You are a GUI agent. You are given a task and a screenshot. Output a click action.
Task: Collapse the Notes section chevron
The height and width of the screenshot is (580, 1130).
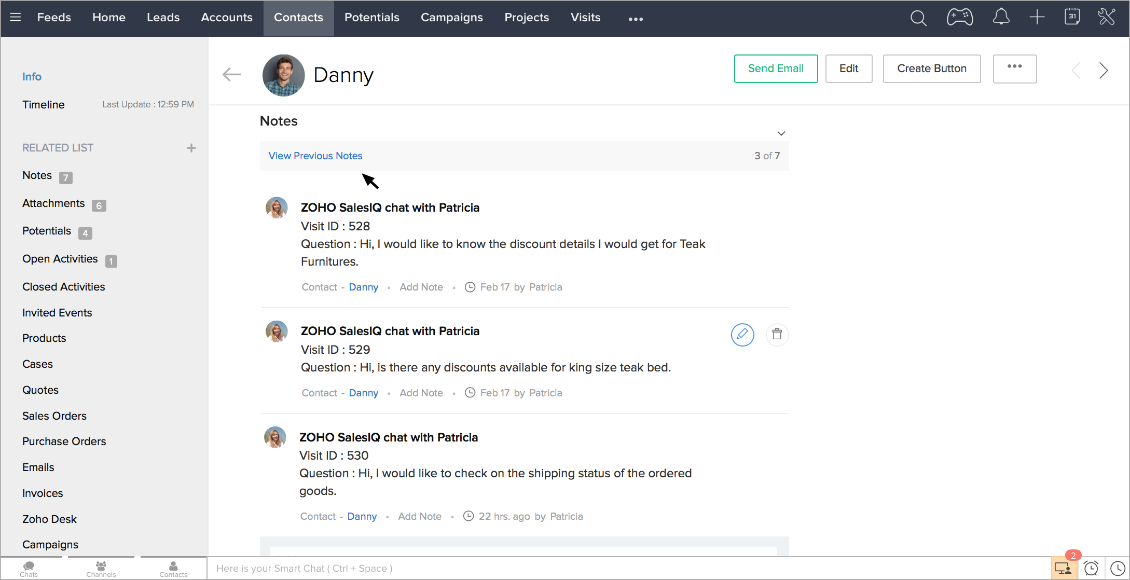tap(781, 133)
